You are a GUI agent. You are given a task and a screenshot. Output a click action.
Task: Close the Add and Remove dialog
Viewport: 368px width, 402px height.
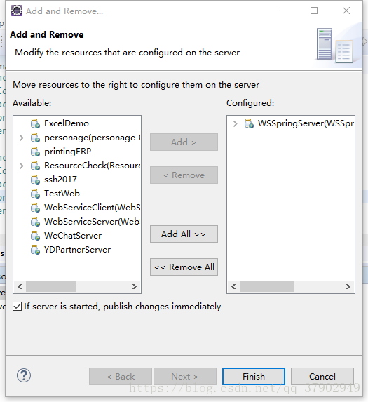point(346,11)
